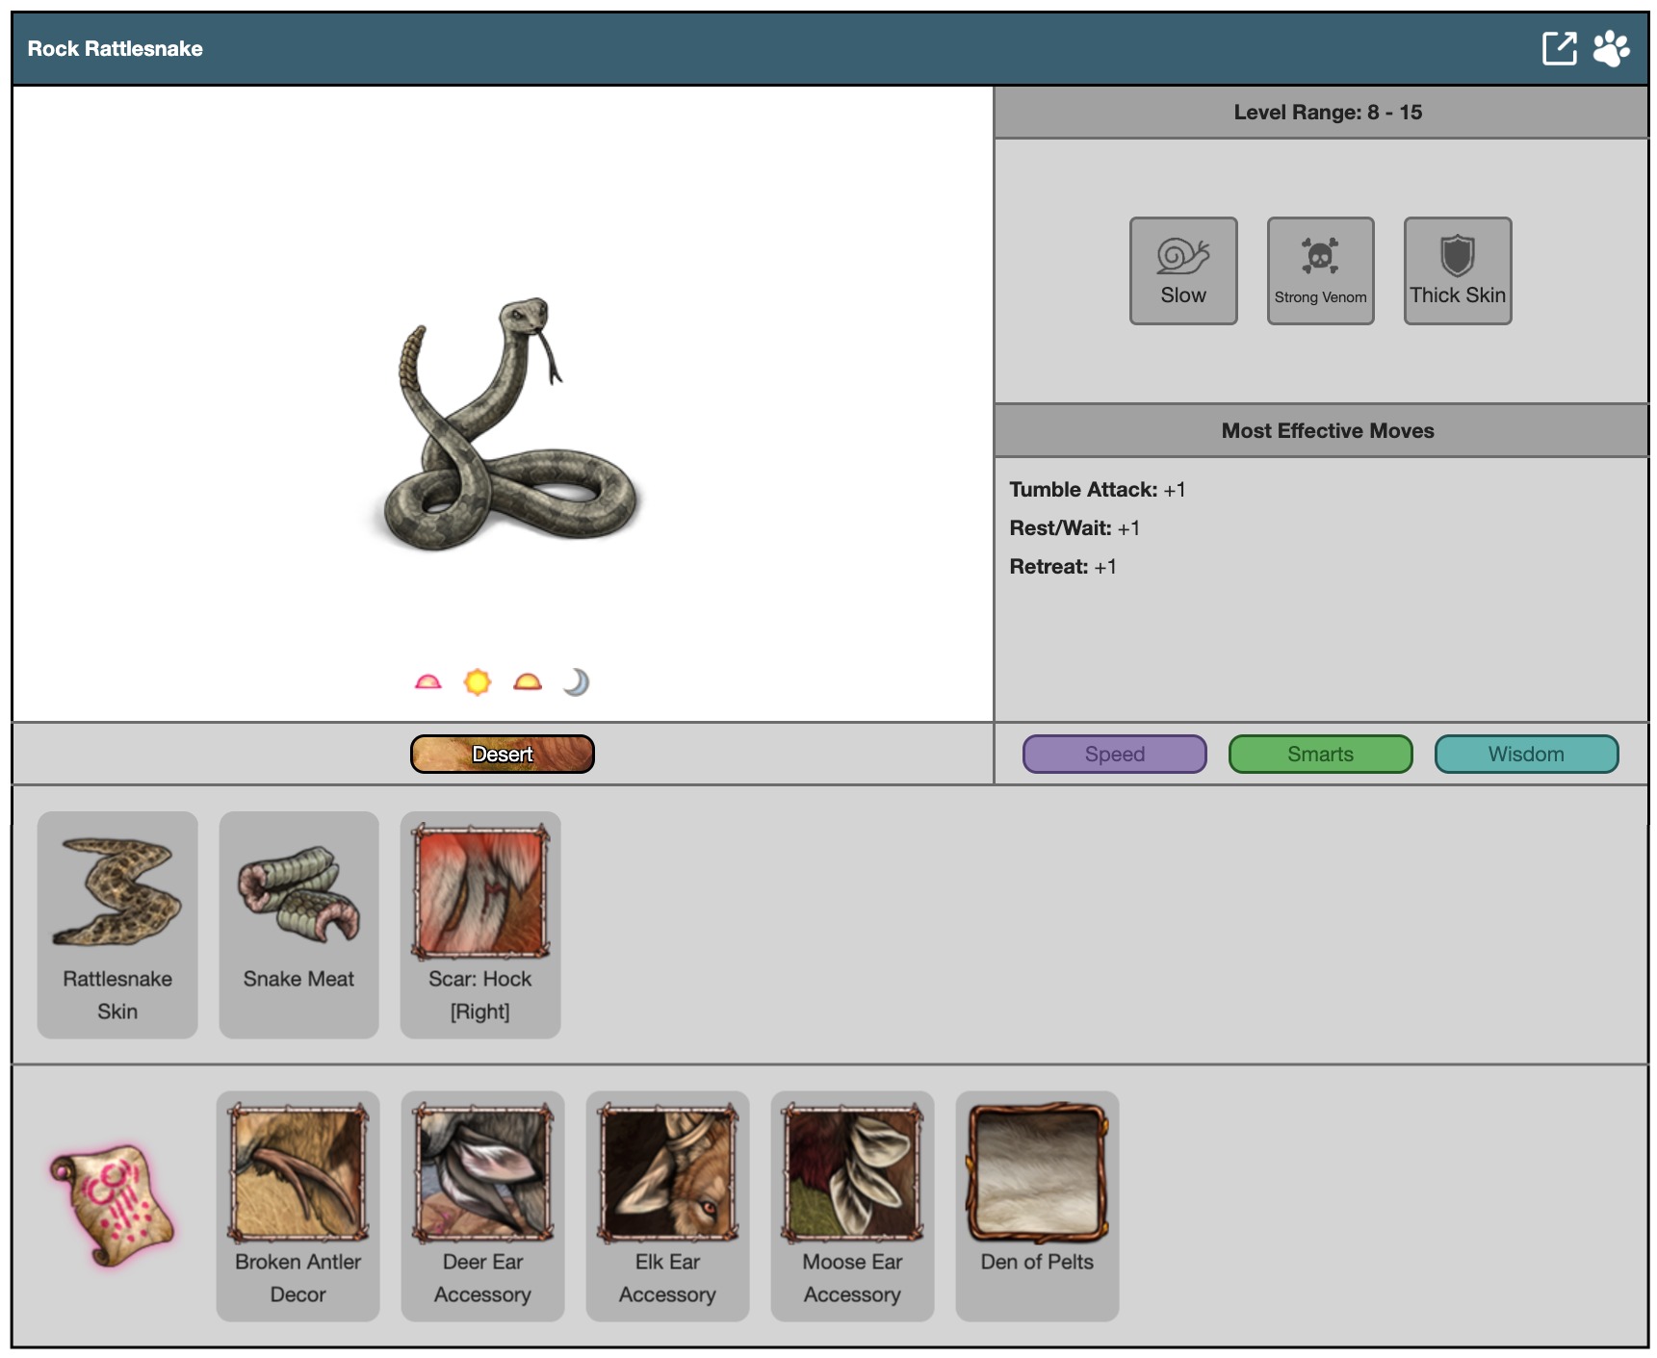Open Broken Antler Decor item
The image size is (1657, 1358).
298,1205
